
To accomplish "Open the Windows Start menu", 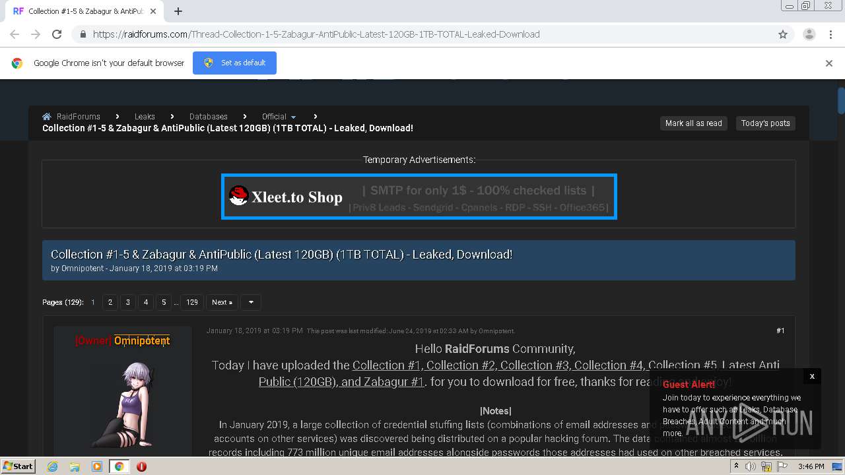I will [18, 466].
